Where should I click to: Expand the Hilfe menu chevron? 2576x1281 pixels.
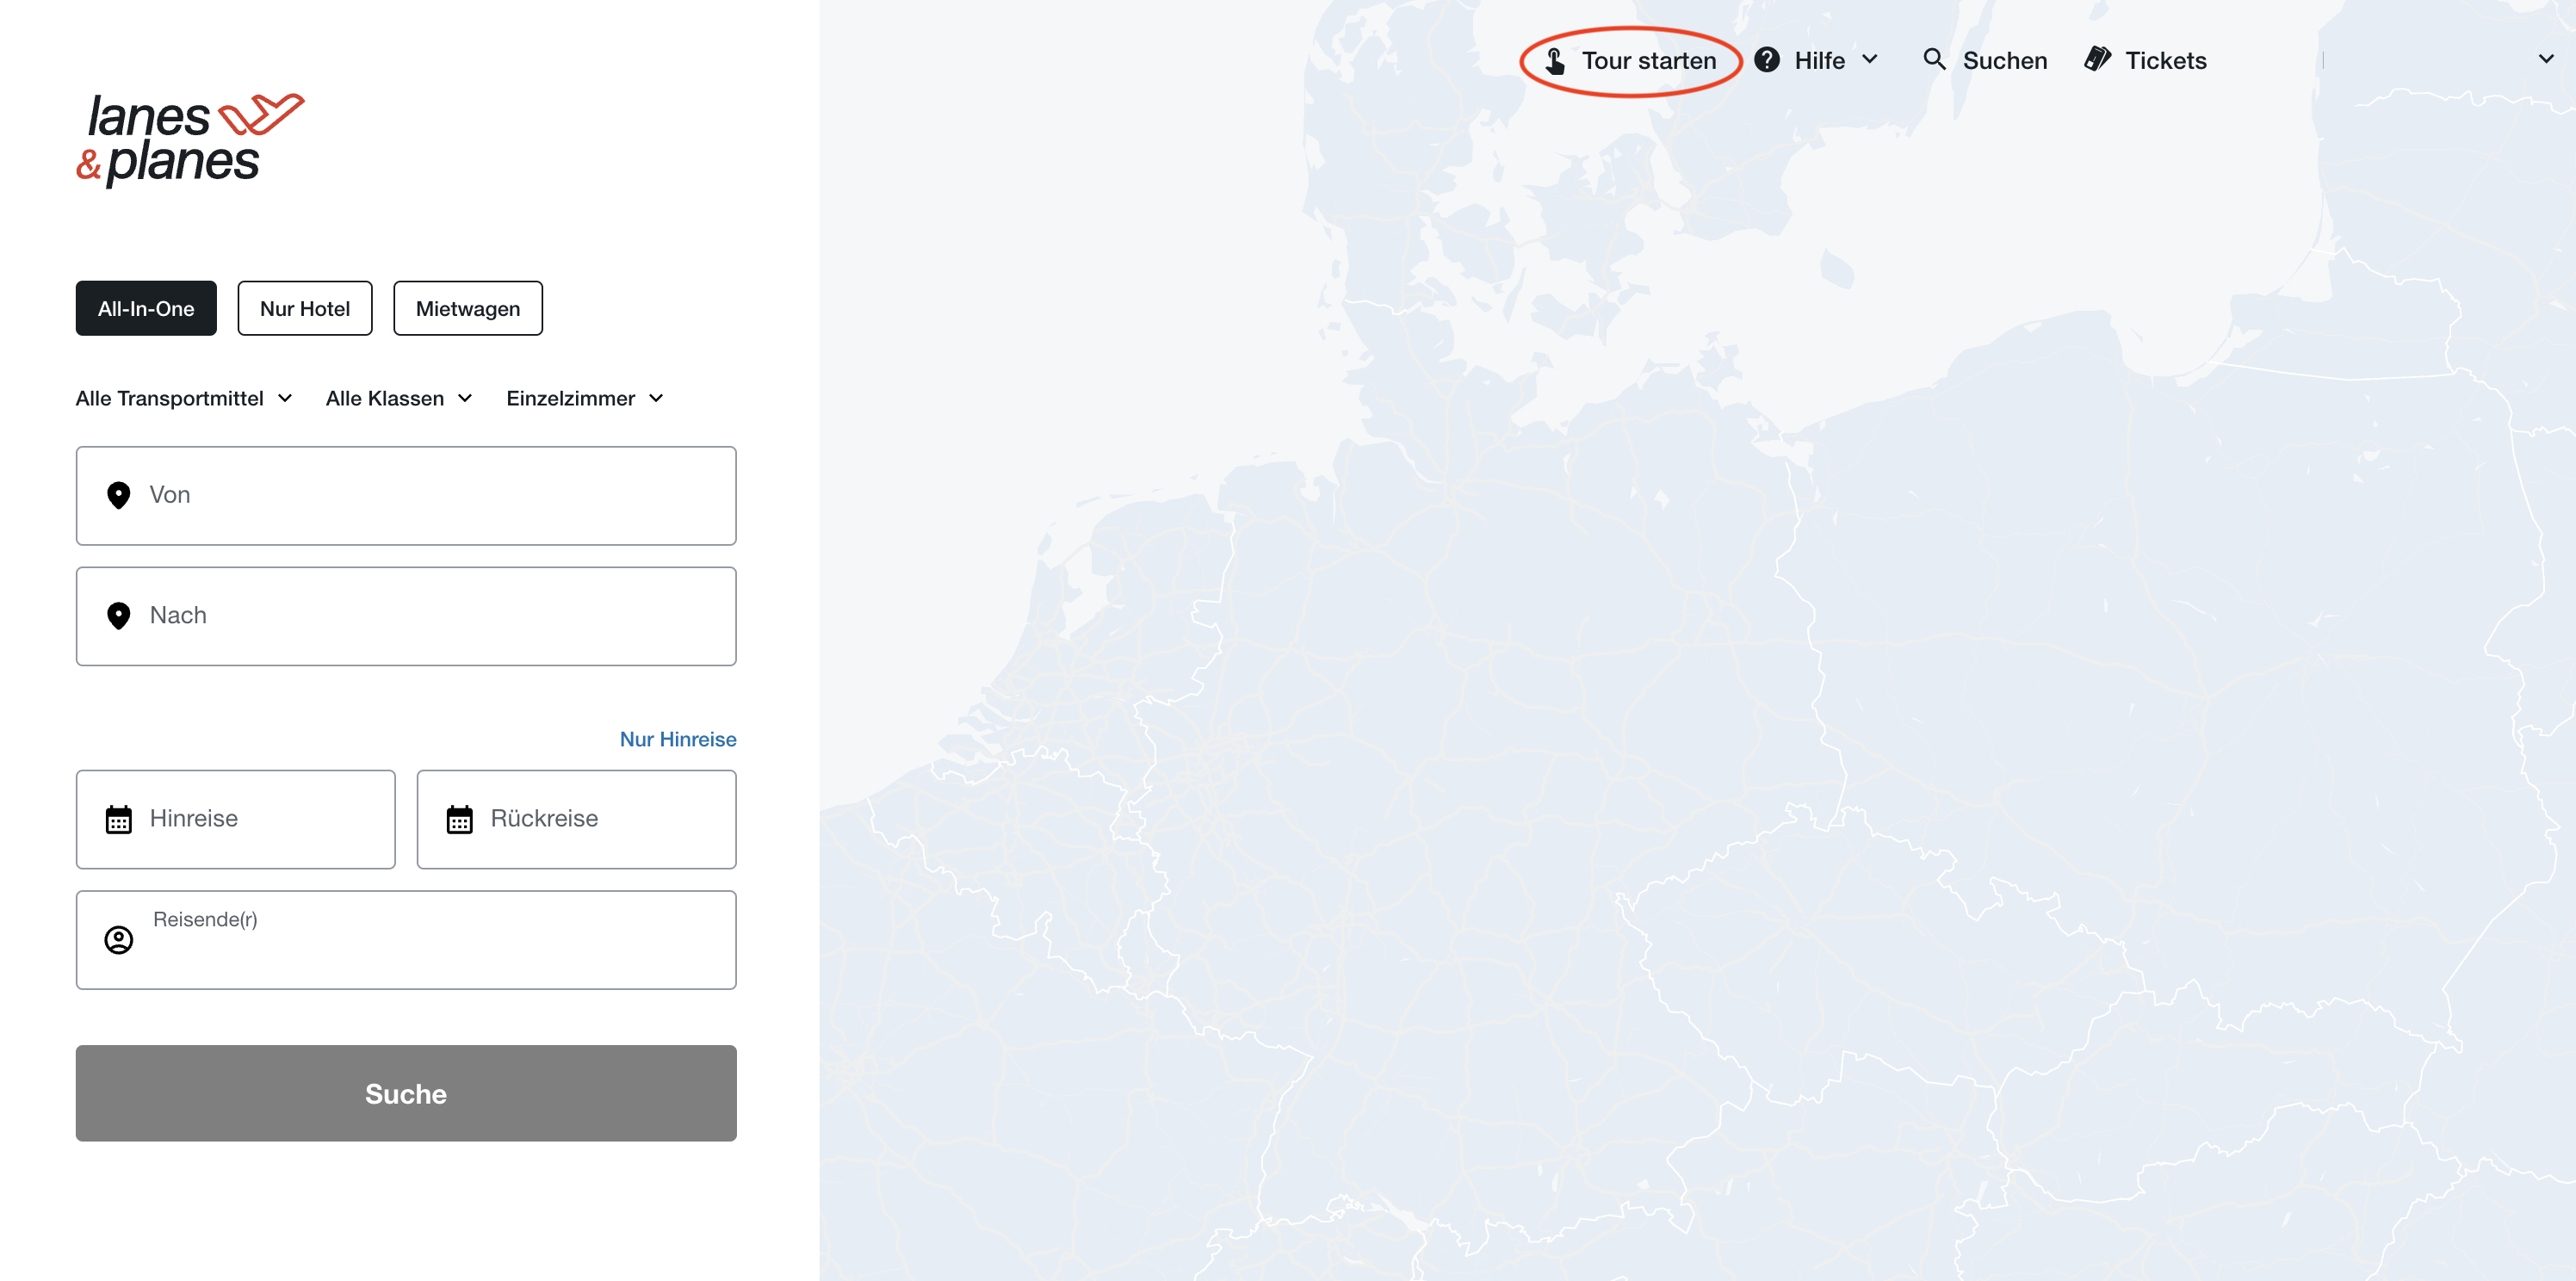pyautogui.click(x=1870, y=60)
